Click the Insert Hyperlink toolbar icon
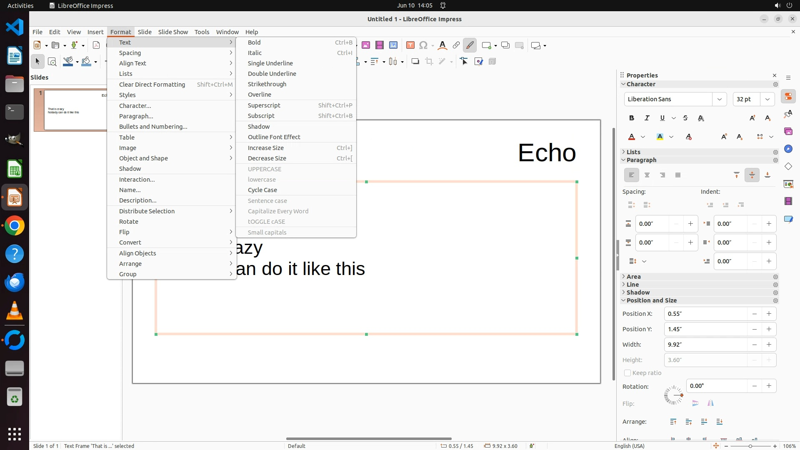 tap(456, 45)
